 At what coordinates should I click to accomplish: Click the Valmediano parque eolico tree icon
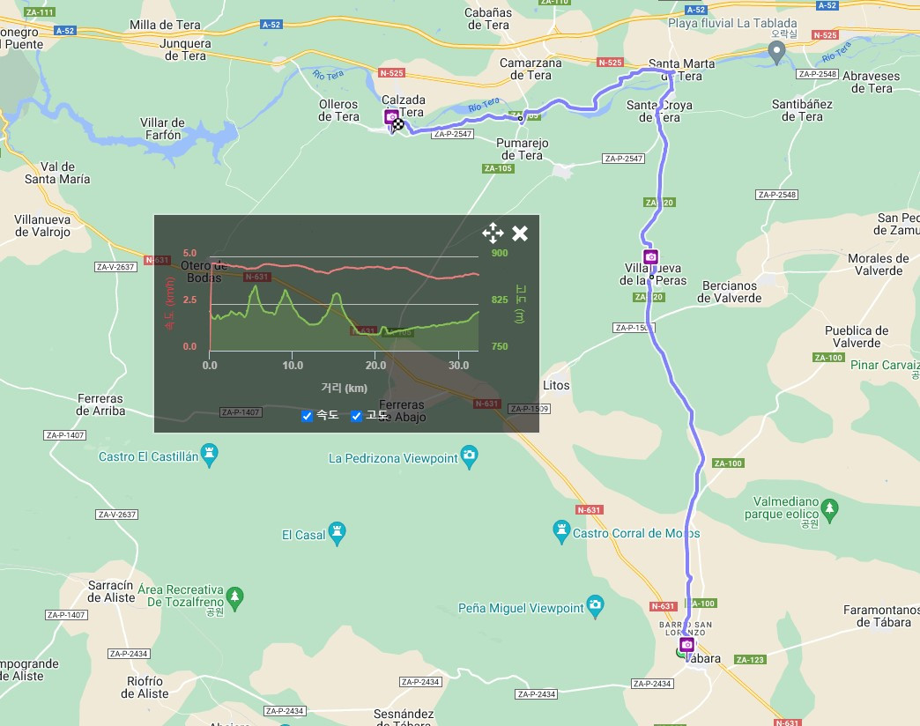[x=829, y=510]
